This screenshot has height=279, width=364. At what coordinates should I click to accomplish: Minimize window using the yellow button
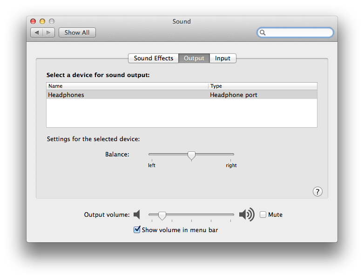click(x=42, y=21)
